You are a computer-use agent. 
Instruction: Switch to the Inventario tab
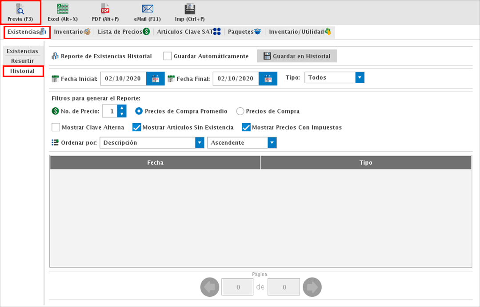[x=72, y=32]
